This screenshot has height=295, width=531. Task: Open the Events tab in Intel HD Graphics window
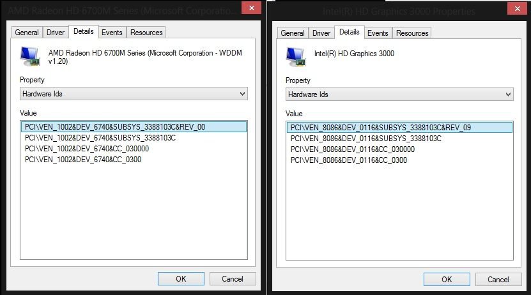pos(378,33)
